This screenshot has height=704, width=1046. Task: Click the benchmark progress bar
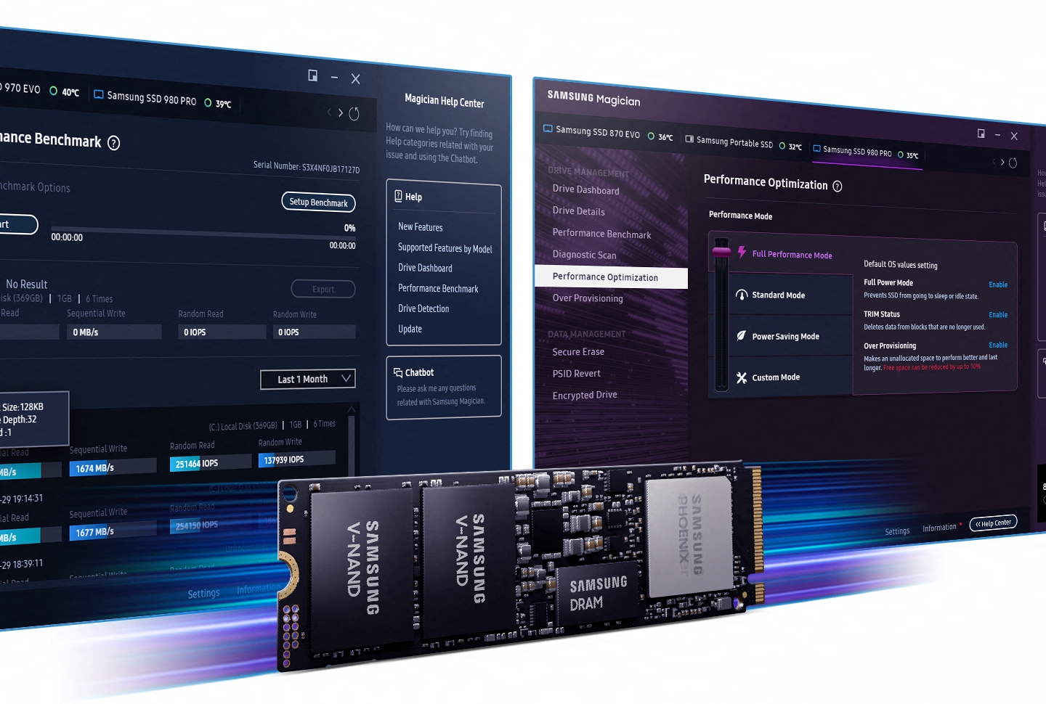point(203,234)
